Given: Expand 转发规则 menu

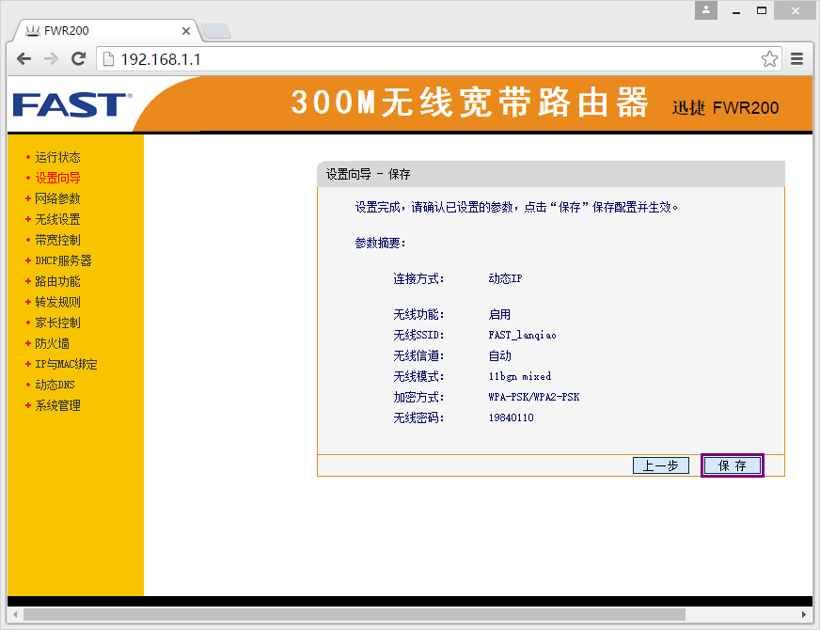Looking at the screenshot, I should pyautogui.click(x=57, y=302).
